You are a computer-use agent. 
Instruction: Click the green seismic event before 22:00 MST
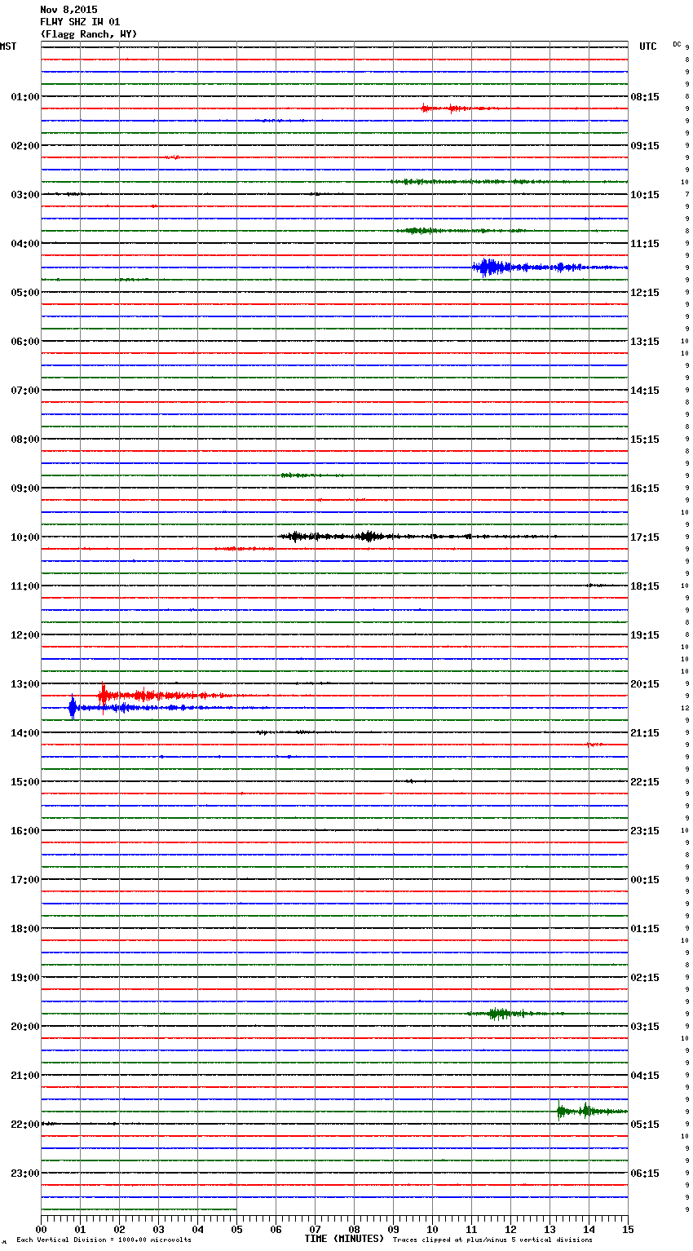click(587, 1111)
